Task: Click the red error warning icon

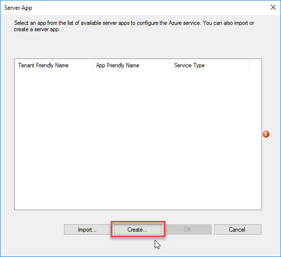Action: 266,134
